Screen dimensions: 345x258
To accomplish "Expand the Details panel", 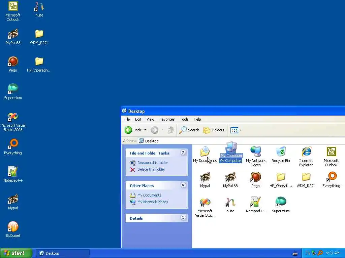I will [183, 218].
